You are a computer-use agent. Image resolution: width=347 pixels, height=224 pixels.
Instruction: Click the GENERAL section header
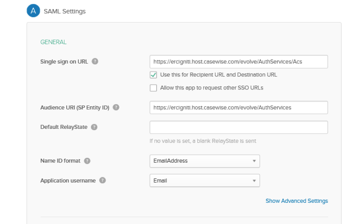[53, 42]
